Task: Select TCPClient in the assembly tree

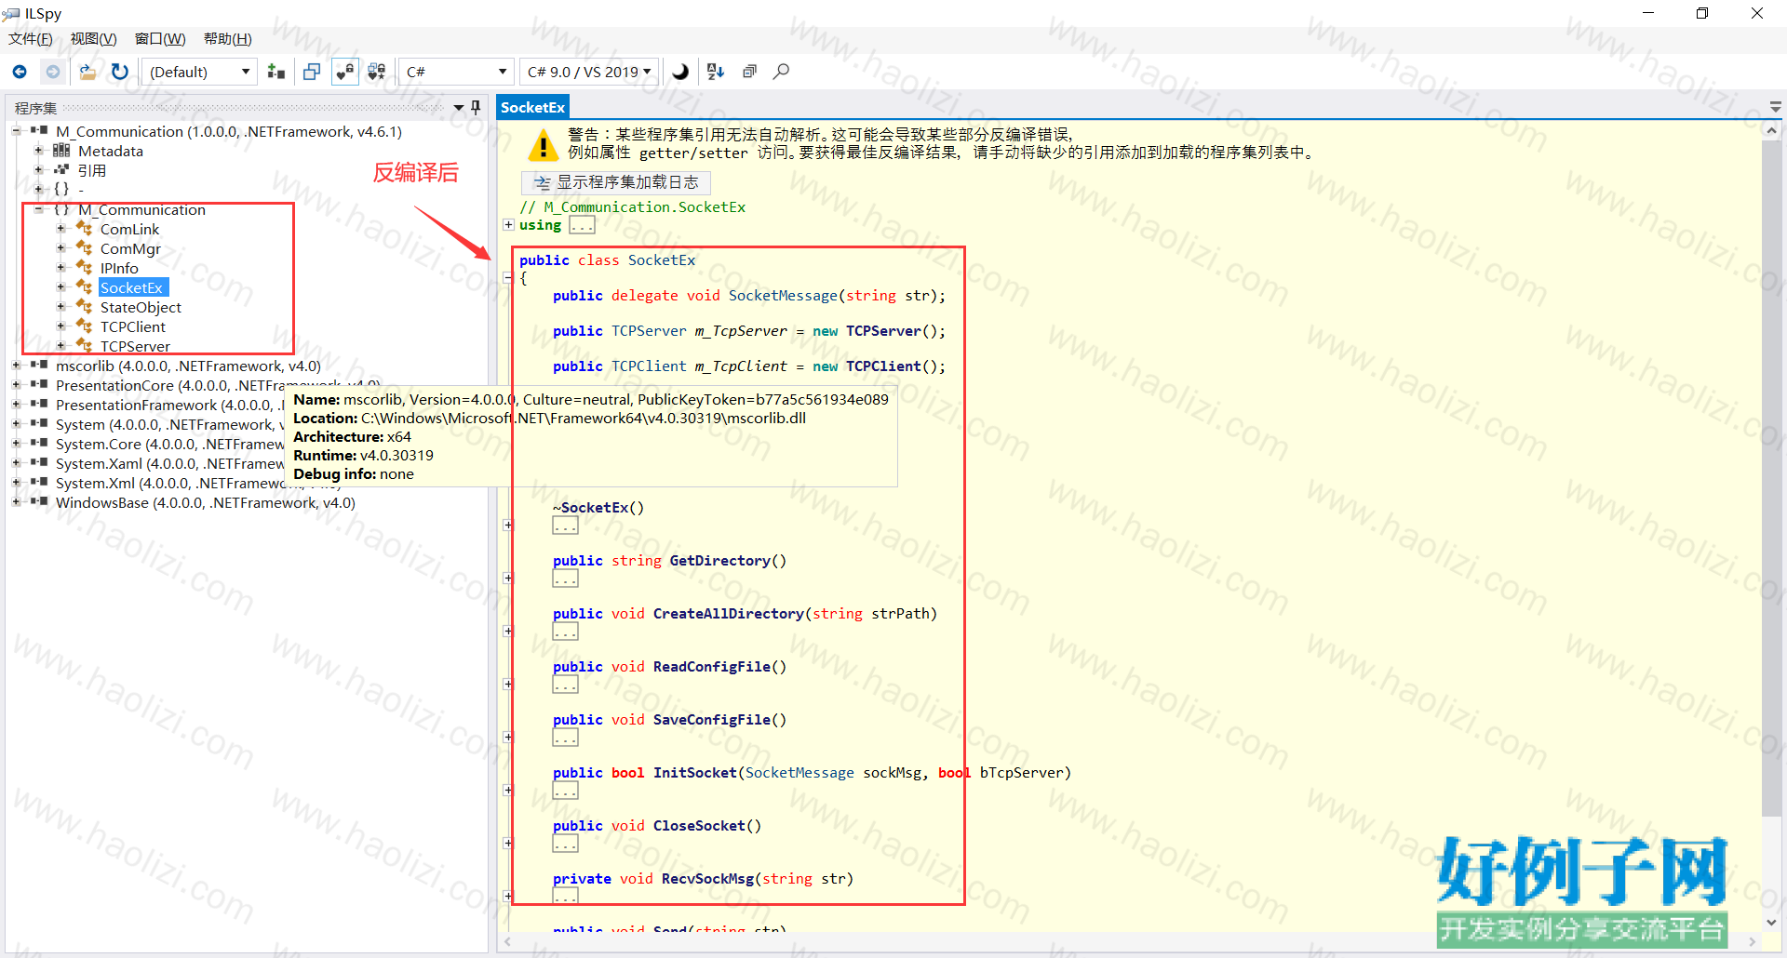Action: point(133,326)
